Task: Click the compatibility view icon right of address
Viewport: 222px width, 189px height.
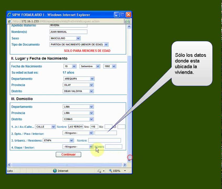Action: [128, 21]
